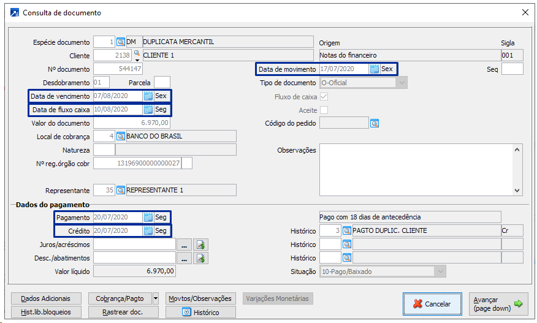Click the Rastrear doc. button
Image resolution: width=537 pixels, height=323 pixels.
[x=123, y=312]
